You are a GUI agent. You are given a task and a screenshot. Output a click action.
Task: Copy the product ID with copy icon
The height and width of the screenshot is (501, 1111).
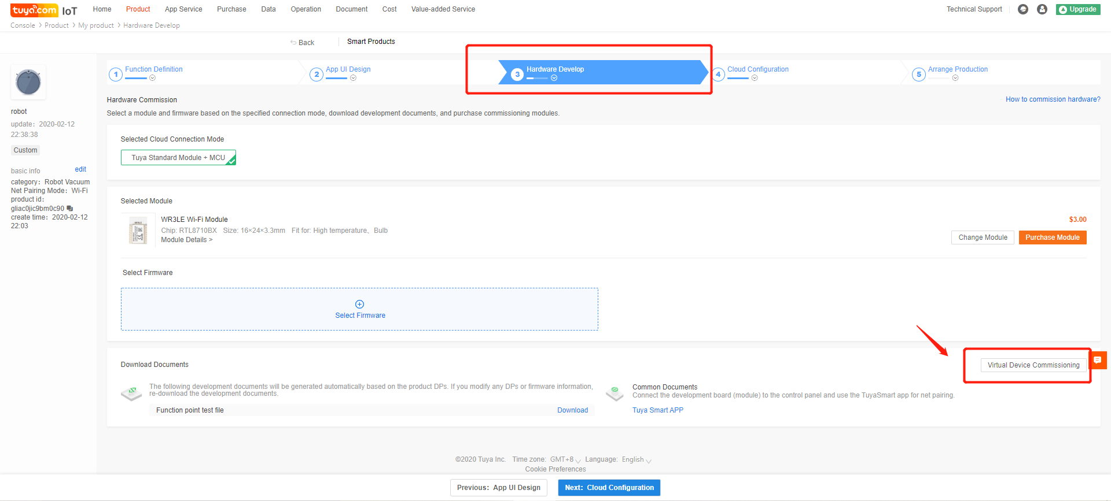70,208
